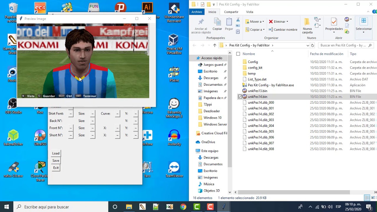Click the Exit button in the kit config

pos(56,168)
